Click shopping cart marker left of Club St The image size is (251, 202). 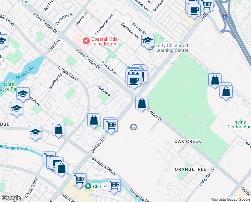tap(80, 181)
